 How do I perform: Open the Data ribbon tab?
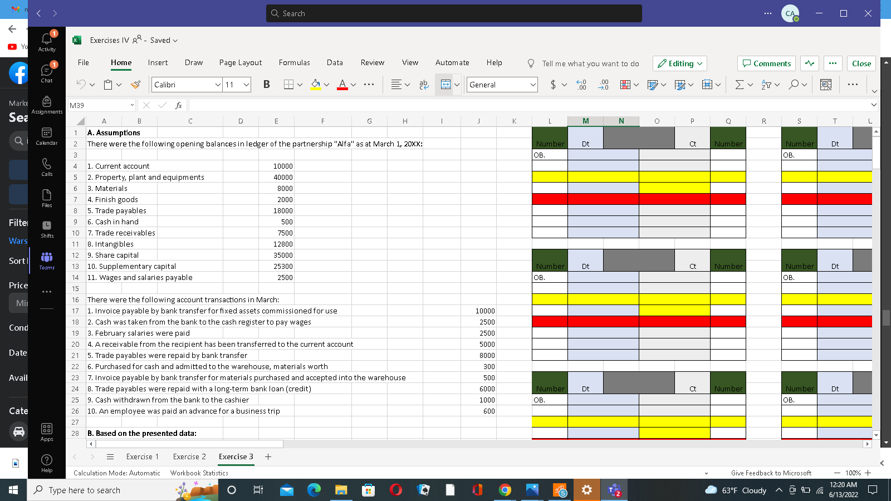click(335, 62)
